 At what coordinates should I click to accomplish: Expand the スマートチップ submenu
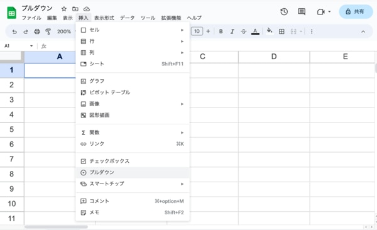tap(133, 183)
